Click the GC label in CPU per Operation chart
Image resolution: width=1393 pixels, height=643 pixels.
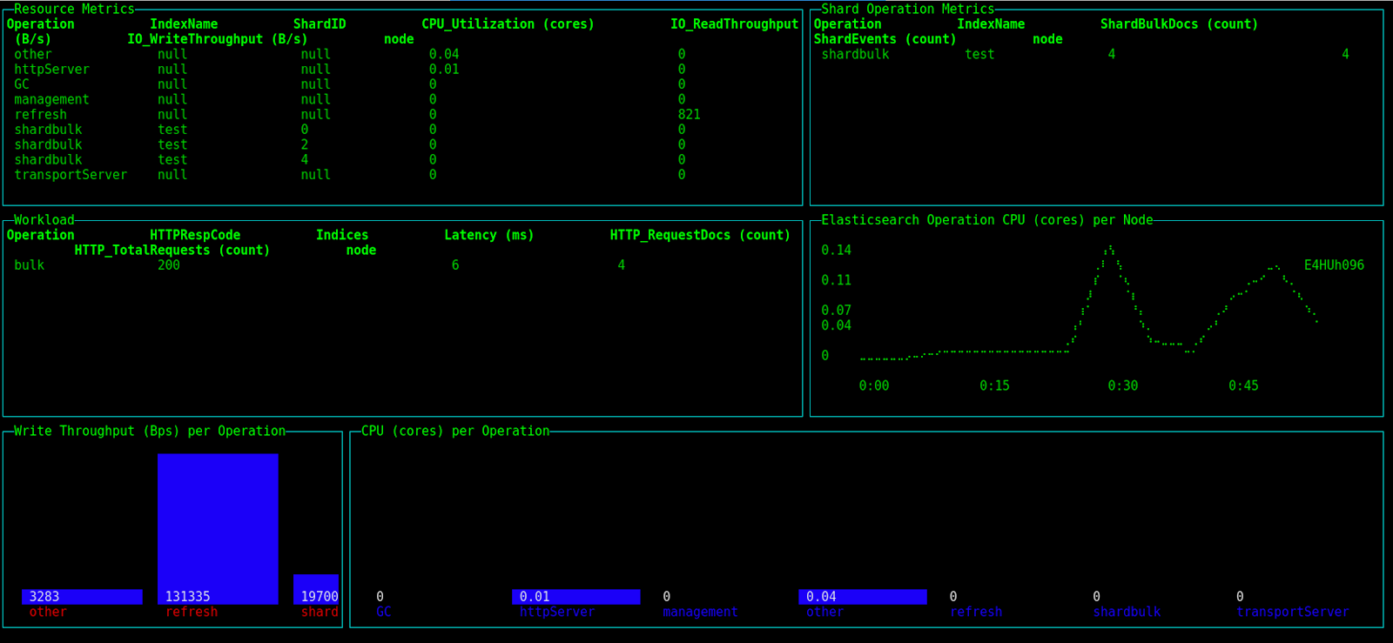pos(384,613)
